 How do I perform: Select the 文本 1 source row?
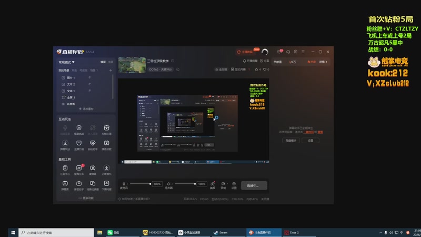[85, 91]
